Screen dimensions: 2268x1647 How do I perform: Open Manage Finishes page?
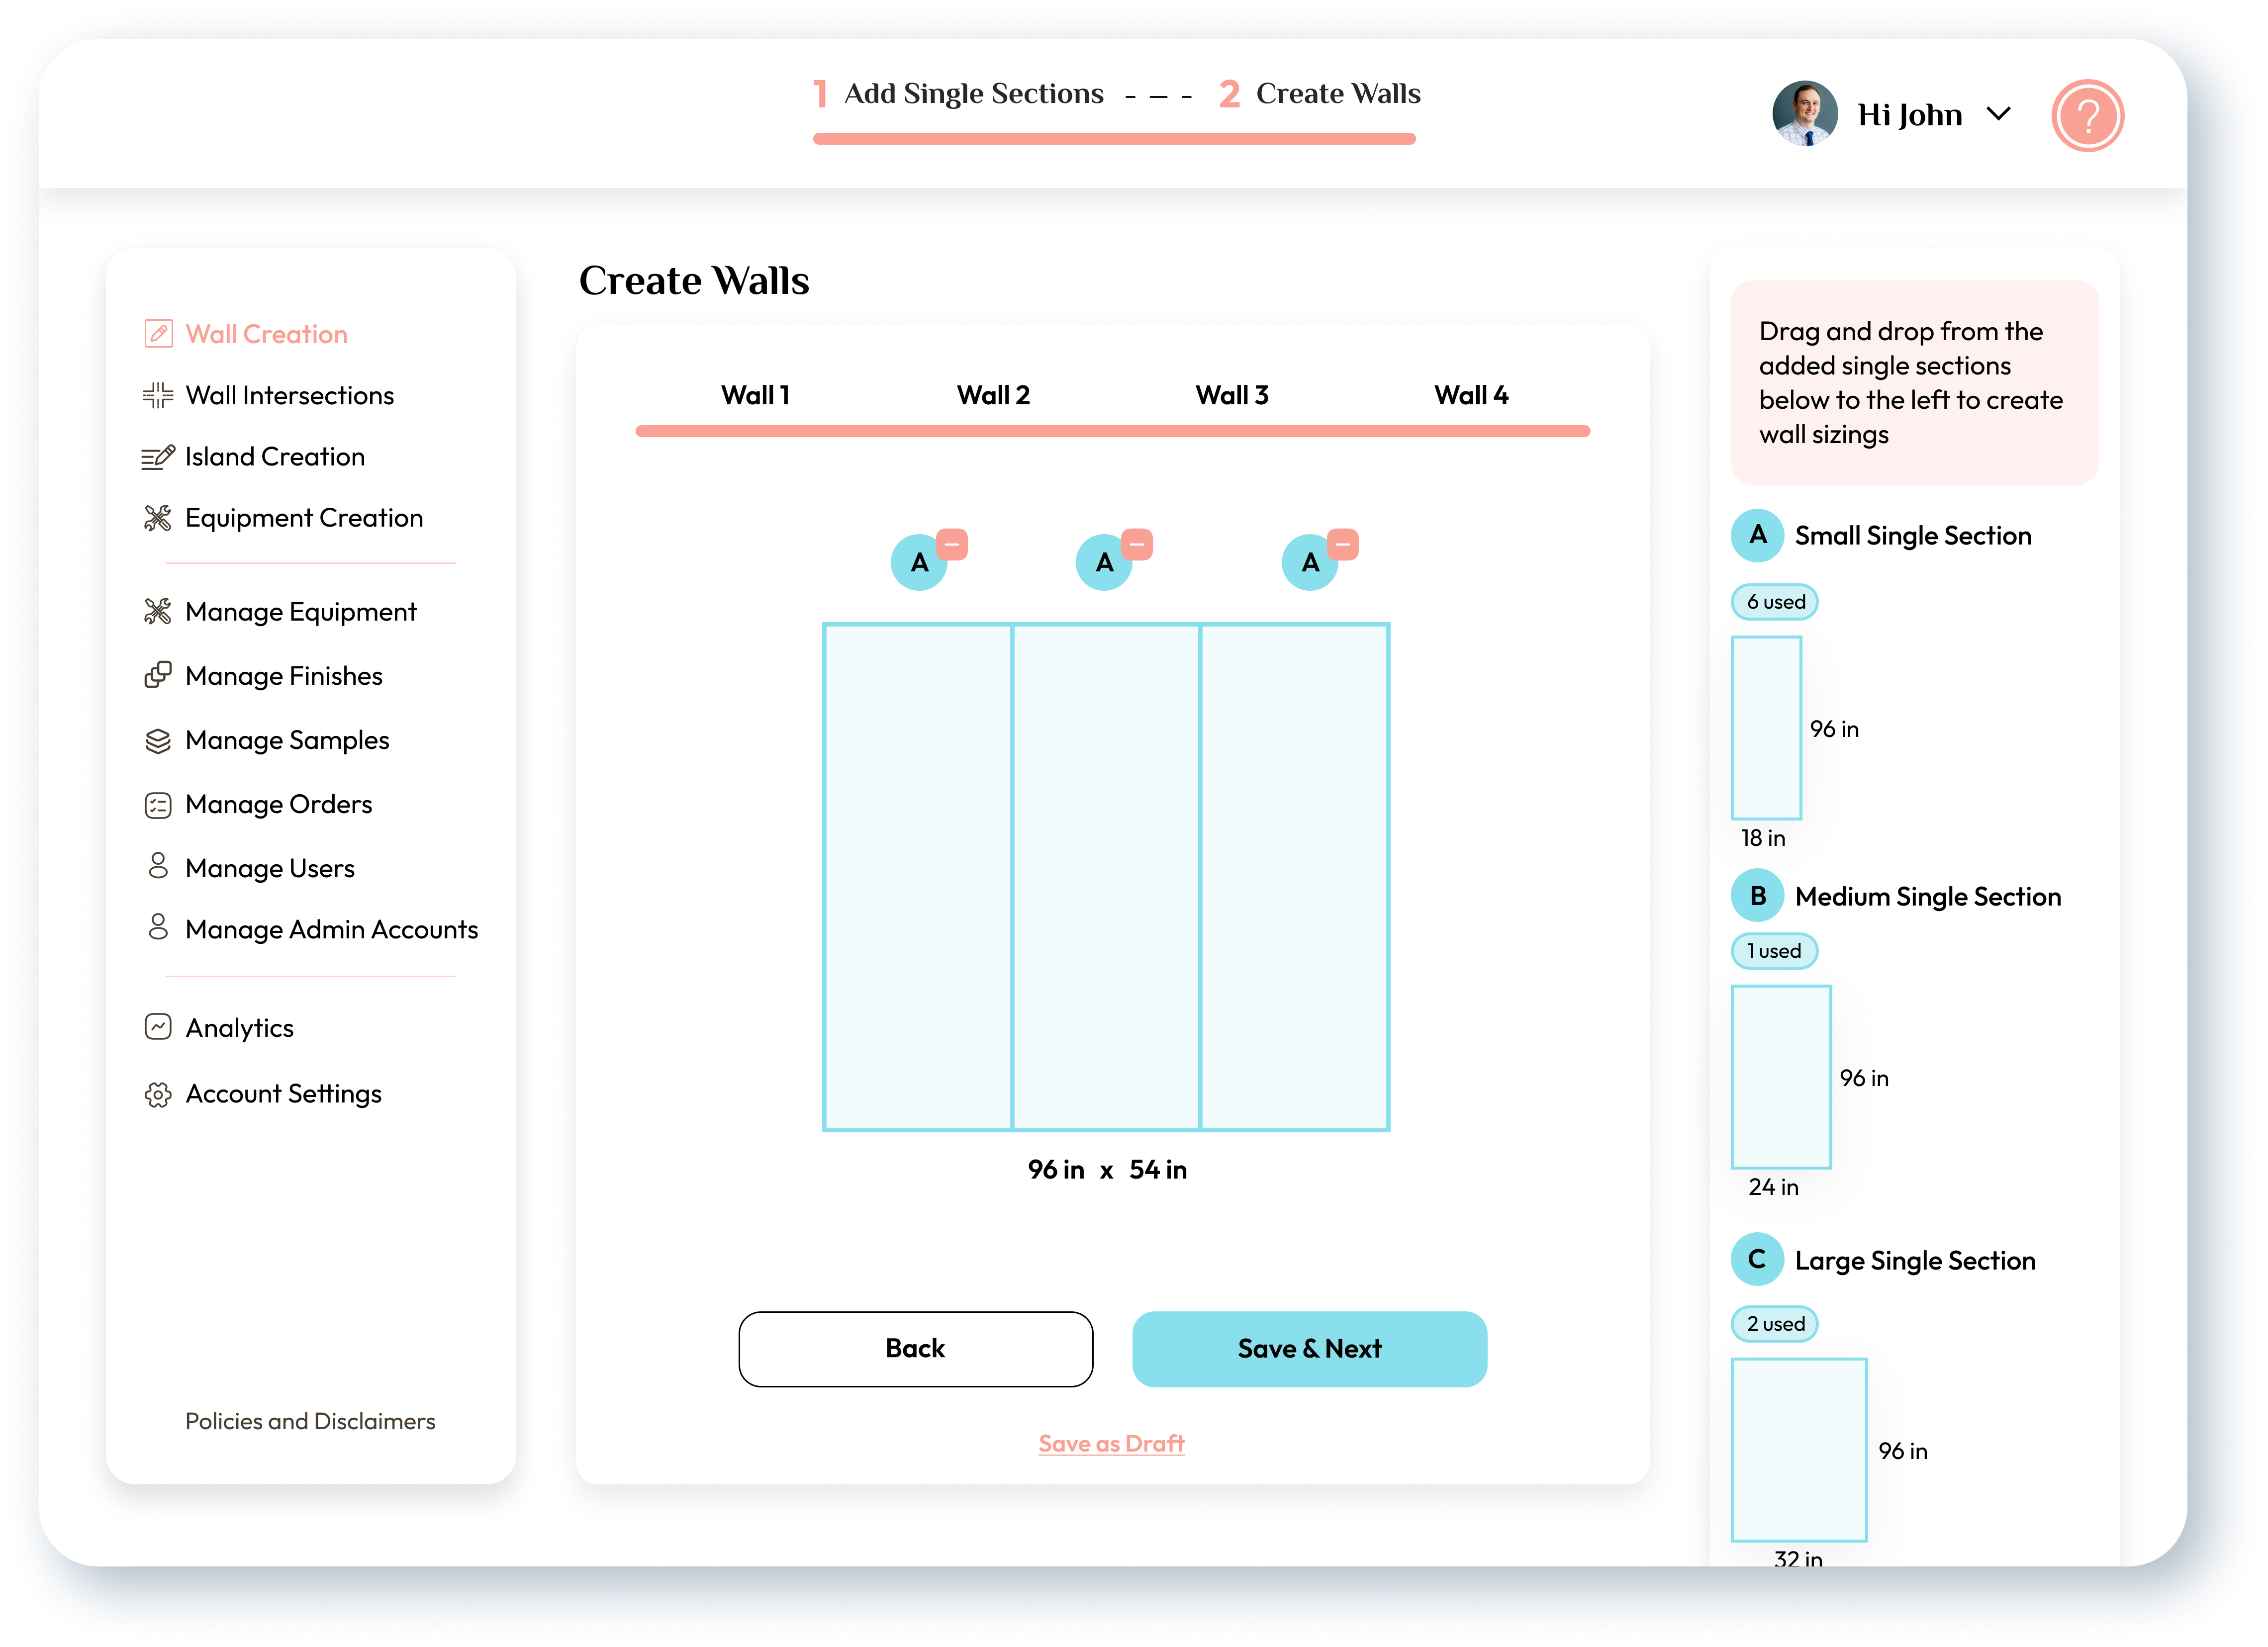pos(284,676)
